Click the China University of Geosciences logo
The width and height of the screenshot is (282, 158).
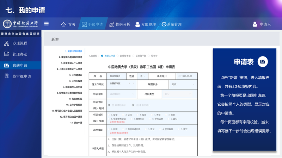click(20, 24)
